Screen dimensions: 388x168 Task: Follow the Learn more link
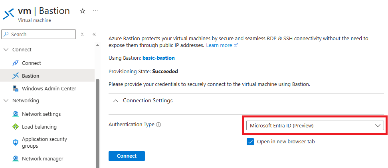219,45
